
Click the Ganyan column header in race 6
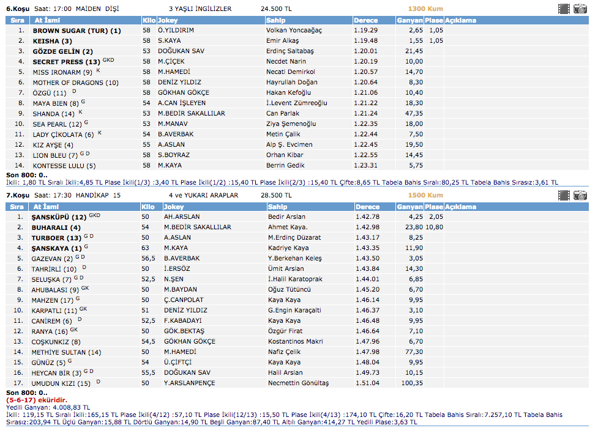(x=409, y=20)
